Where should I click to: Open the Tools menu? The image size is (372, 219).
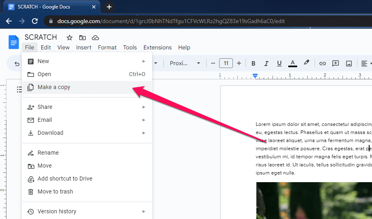click(130, 47)
